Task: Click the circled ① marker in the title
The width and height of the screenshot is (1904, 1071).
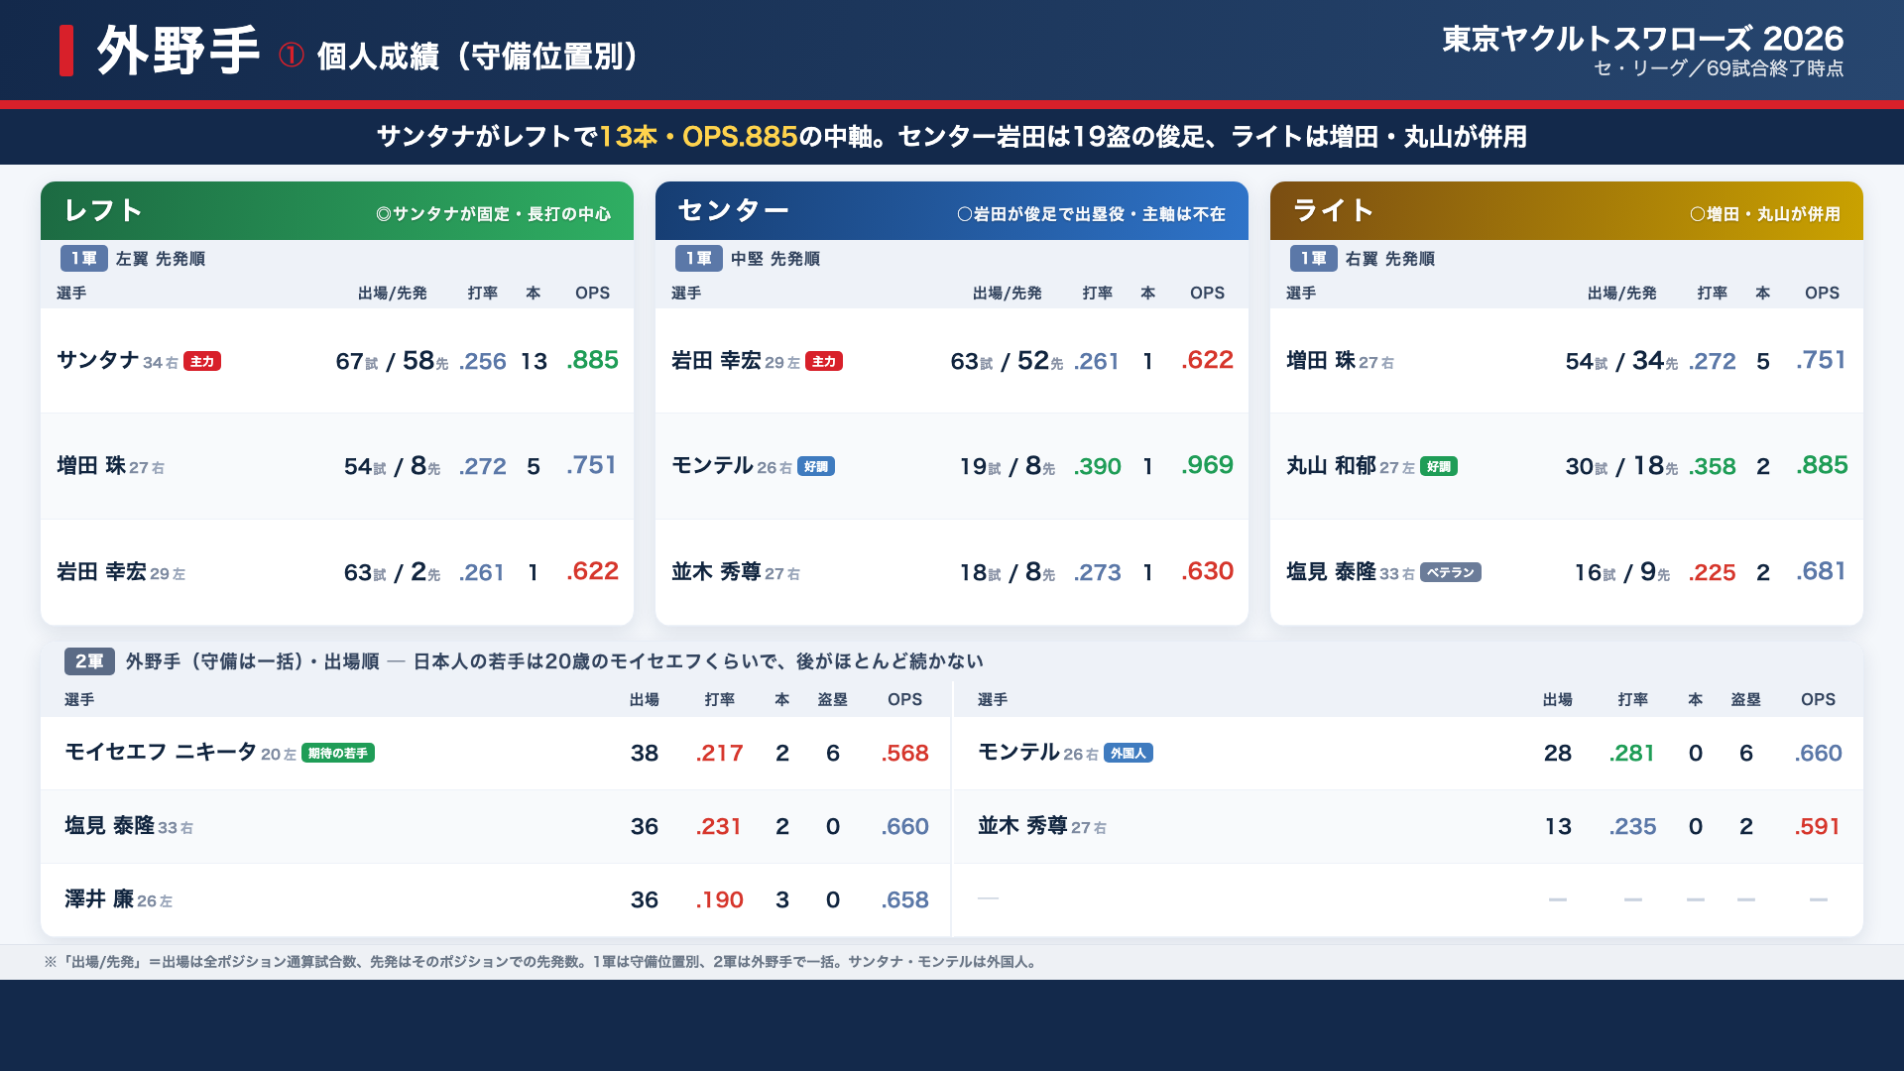Action: coord(291,55)
